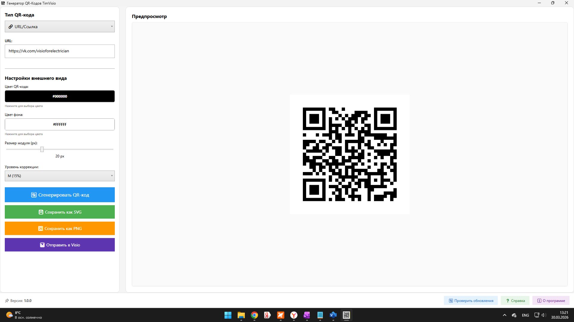This screenshot has width=574, height=322.
Task: Click the refresh icon on Проверить обновления
Action: coord(451,300)
